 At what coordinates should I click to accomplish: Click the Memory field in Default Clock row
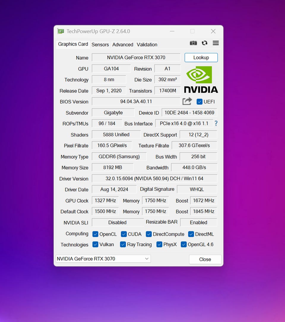[x=155, y=211]
